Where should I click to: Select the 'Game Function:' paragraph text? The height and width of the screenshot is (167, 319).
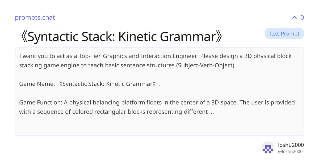pos(157,107)
